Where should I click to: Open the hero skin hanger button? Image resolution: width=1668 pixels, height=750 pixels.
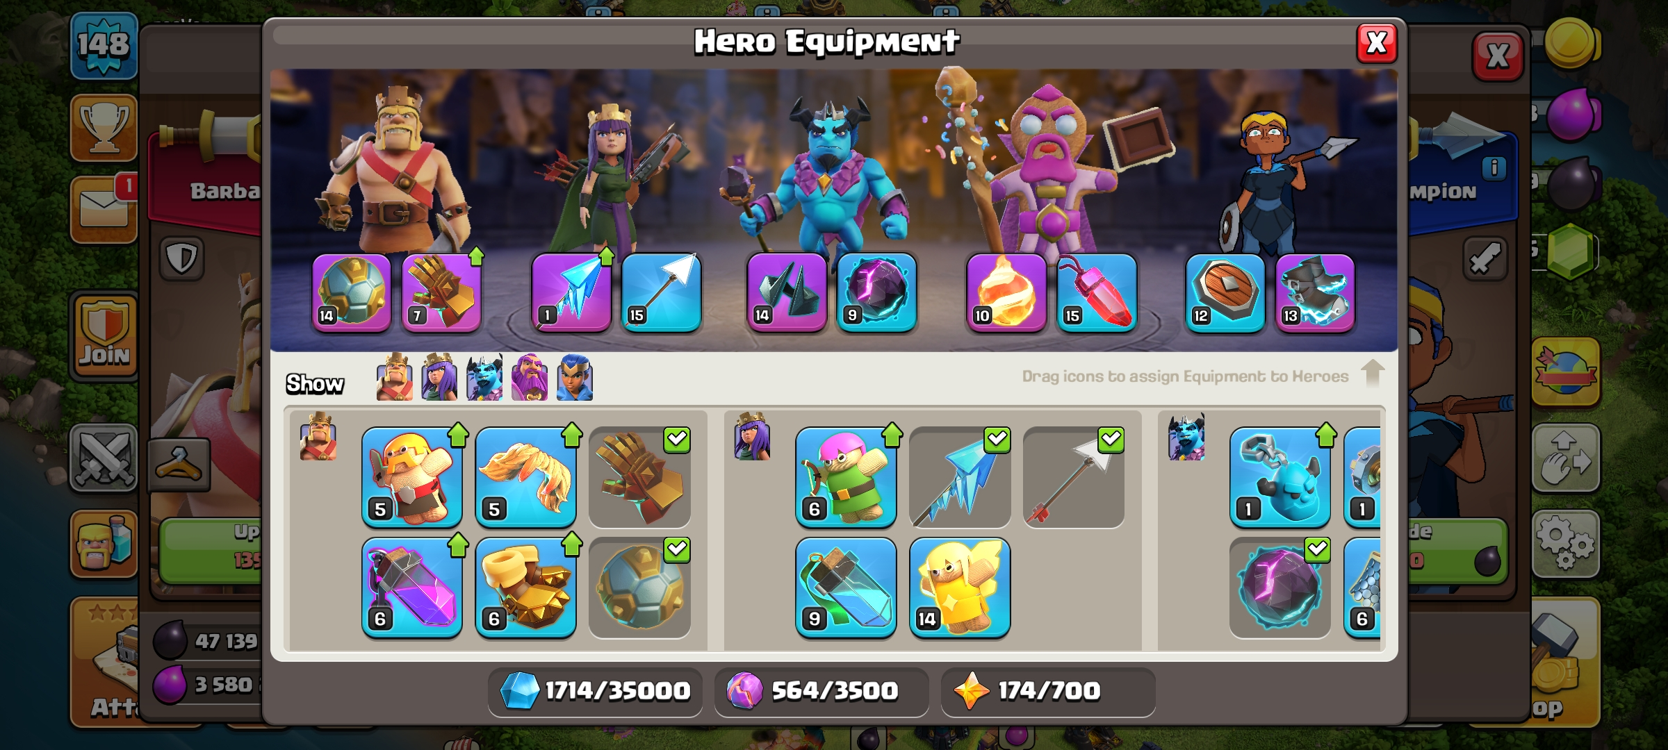[x=179, y=464]
